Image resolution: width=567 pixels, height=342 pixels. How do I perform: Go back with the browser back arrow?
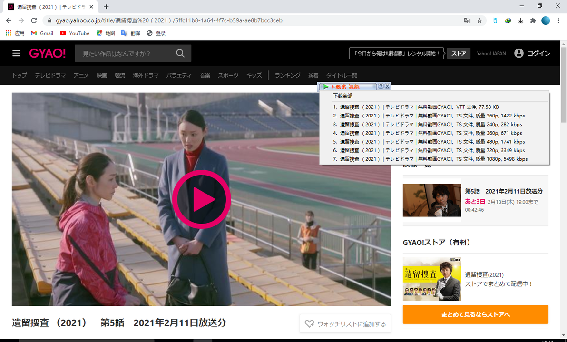click(x=9, y=20)
